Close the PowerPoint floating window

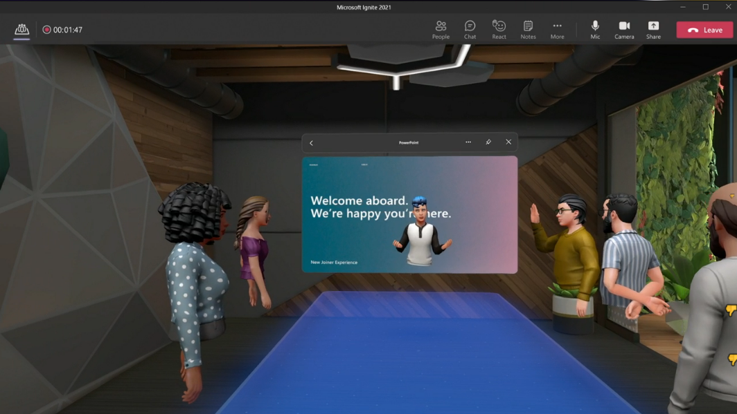[508, 142]
